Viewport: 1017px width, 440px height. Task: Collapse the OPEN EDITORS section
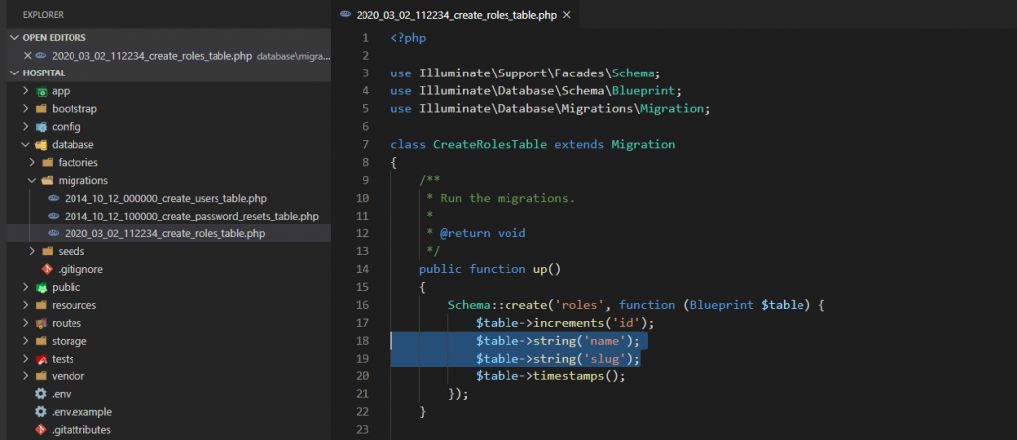14,37
